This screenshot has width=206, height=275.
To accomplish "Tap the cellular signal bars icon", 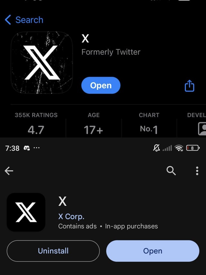I will [167, 148].
